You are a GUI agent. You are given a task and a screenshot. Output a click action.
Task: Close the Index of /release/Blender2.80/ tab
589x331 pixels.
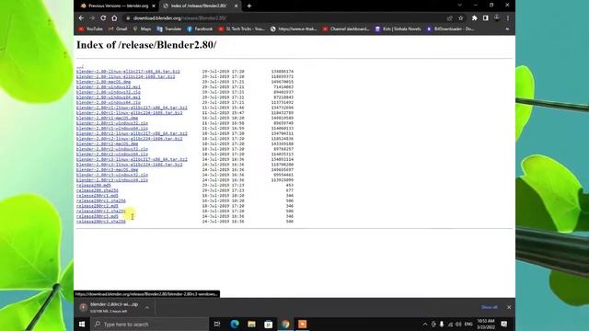pos(236,6)
